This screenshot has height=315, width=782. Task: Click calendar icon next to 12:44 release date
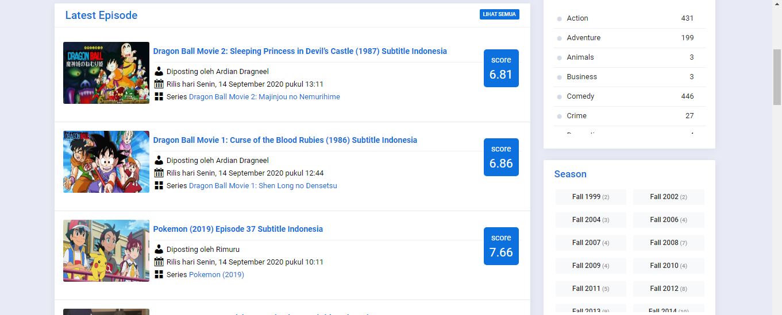[x=159, y=173]
